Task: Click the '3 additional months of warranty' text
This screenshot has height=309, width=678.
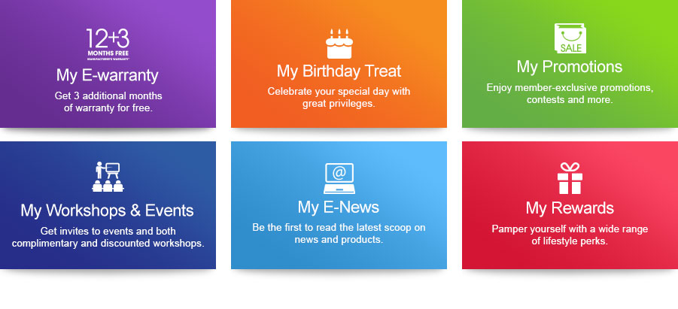Action: point(108,102)
